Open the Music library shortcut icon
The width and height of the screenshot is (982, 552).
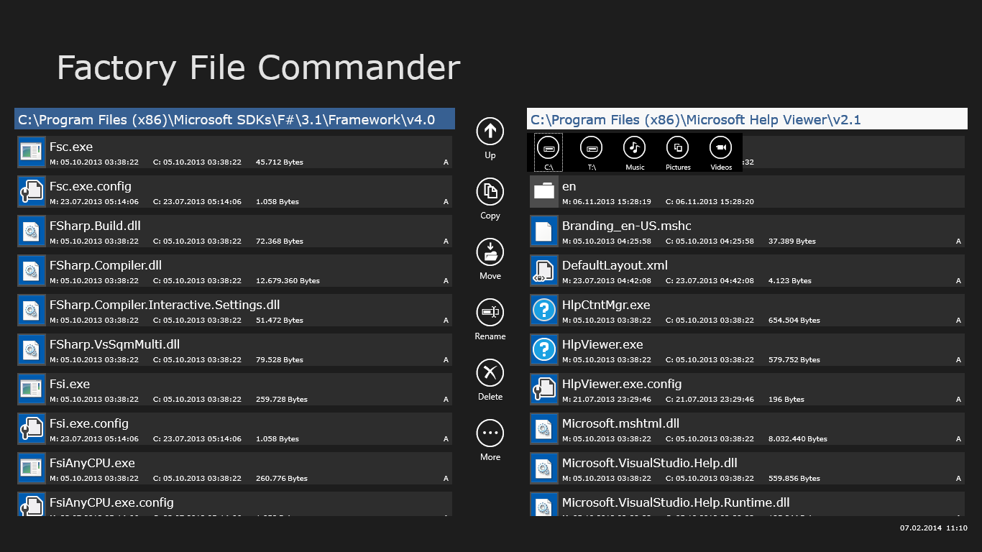click(x=635, y=148)
